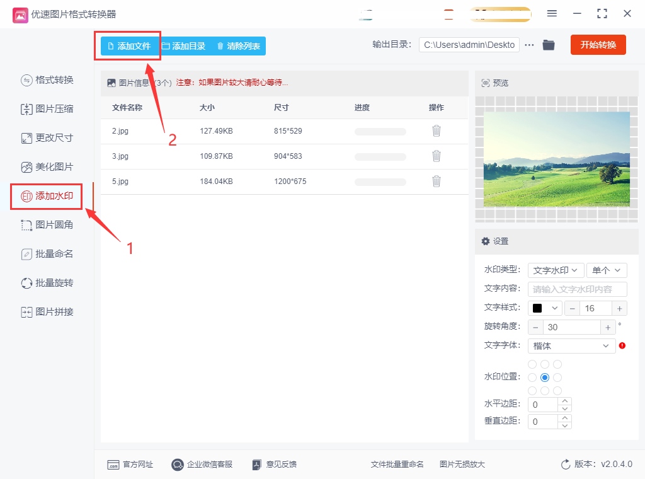Screen dimensions: 645x479
Task: Click the three-dots browse output path icon
Action: click(529, 45)
